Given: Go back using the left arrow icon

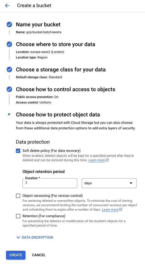Looking at the screenshot, I should (x=7, y=5).
